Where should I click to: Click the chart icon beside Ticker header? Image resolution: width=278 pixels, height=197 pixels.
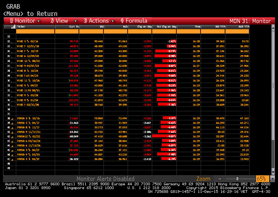point(13,27)
